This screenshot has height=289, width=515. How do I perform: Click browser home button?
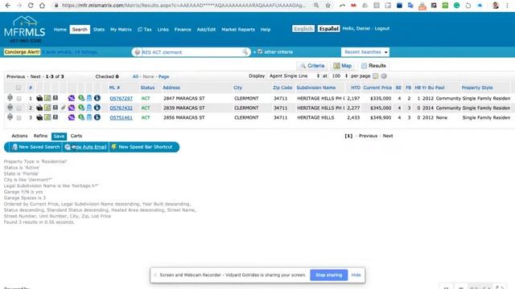(42, 6)
